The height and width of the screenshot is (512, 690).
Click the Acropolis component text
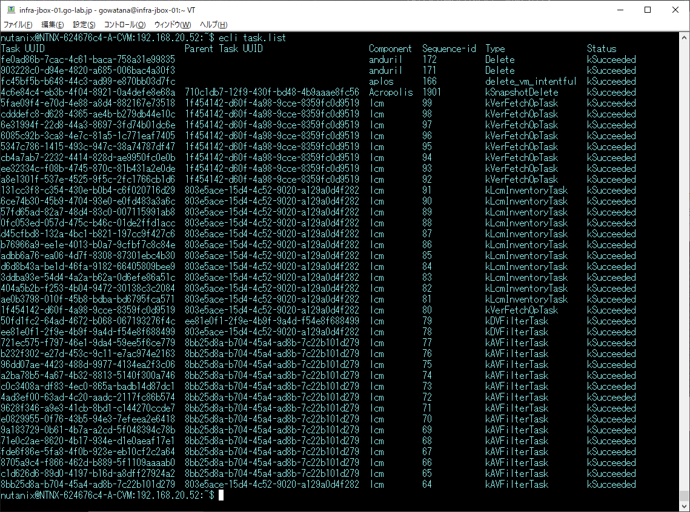(x=391, y=92)
